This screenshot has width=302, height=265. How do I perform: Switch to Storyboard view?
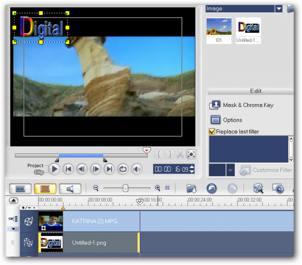20,189
